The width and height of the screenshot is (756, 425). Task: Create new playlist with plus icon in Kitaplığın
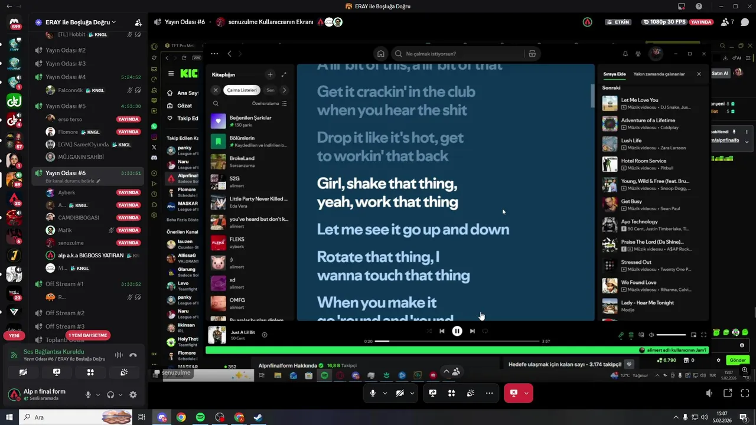[x=270, y=74]
